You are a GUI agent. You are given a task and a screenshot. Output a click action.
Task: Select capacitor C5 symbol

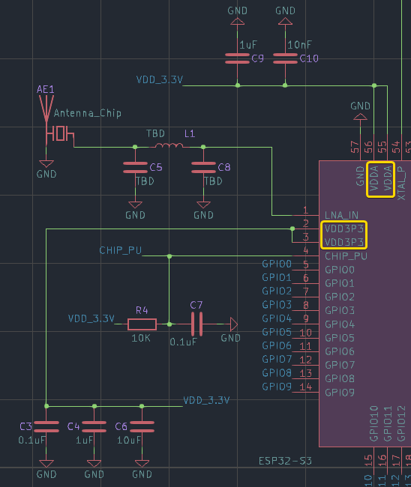[135, 167]
